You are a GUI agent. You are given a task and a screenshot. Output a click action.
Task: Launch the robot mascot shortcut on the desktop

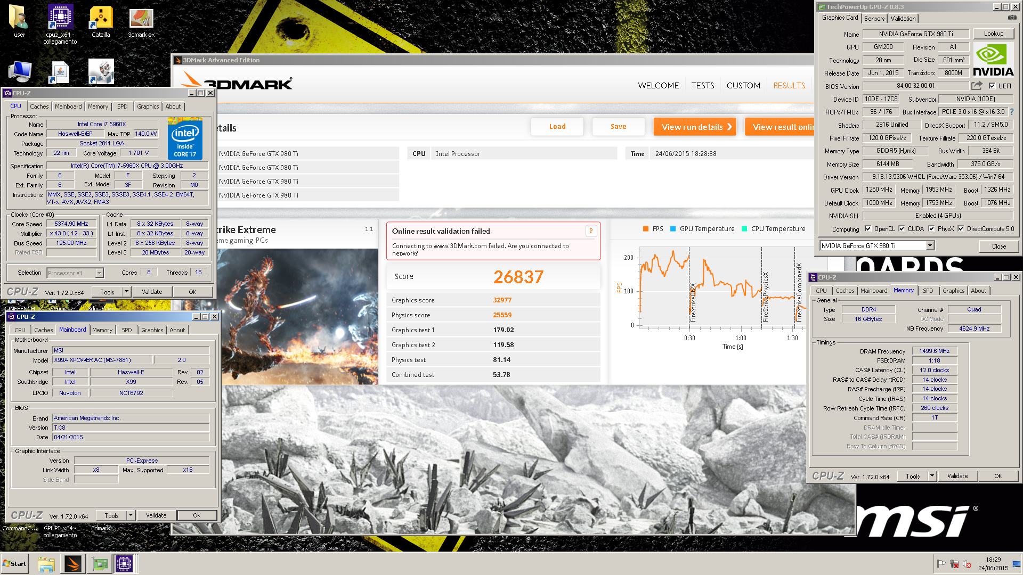pos(101,71)
